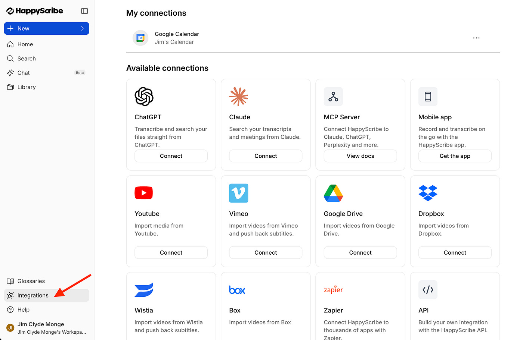Click Jim's Calendar connection text
The image size is (523, 340).
[174, 42]
